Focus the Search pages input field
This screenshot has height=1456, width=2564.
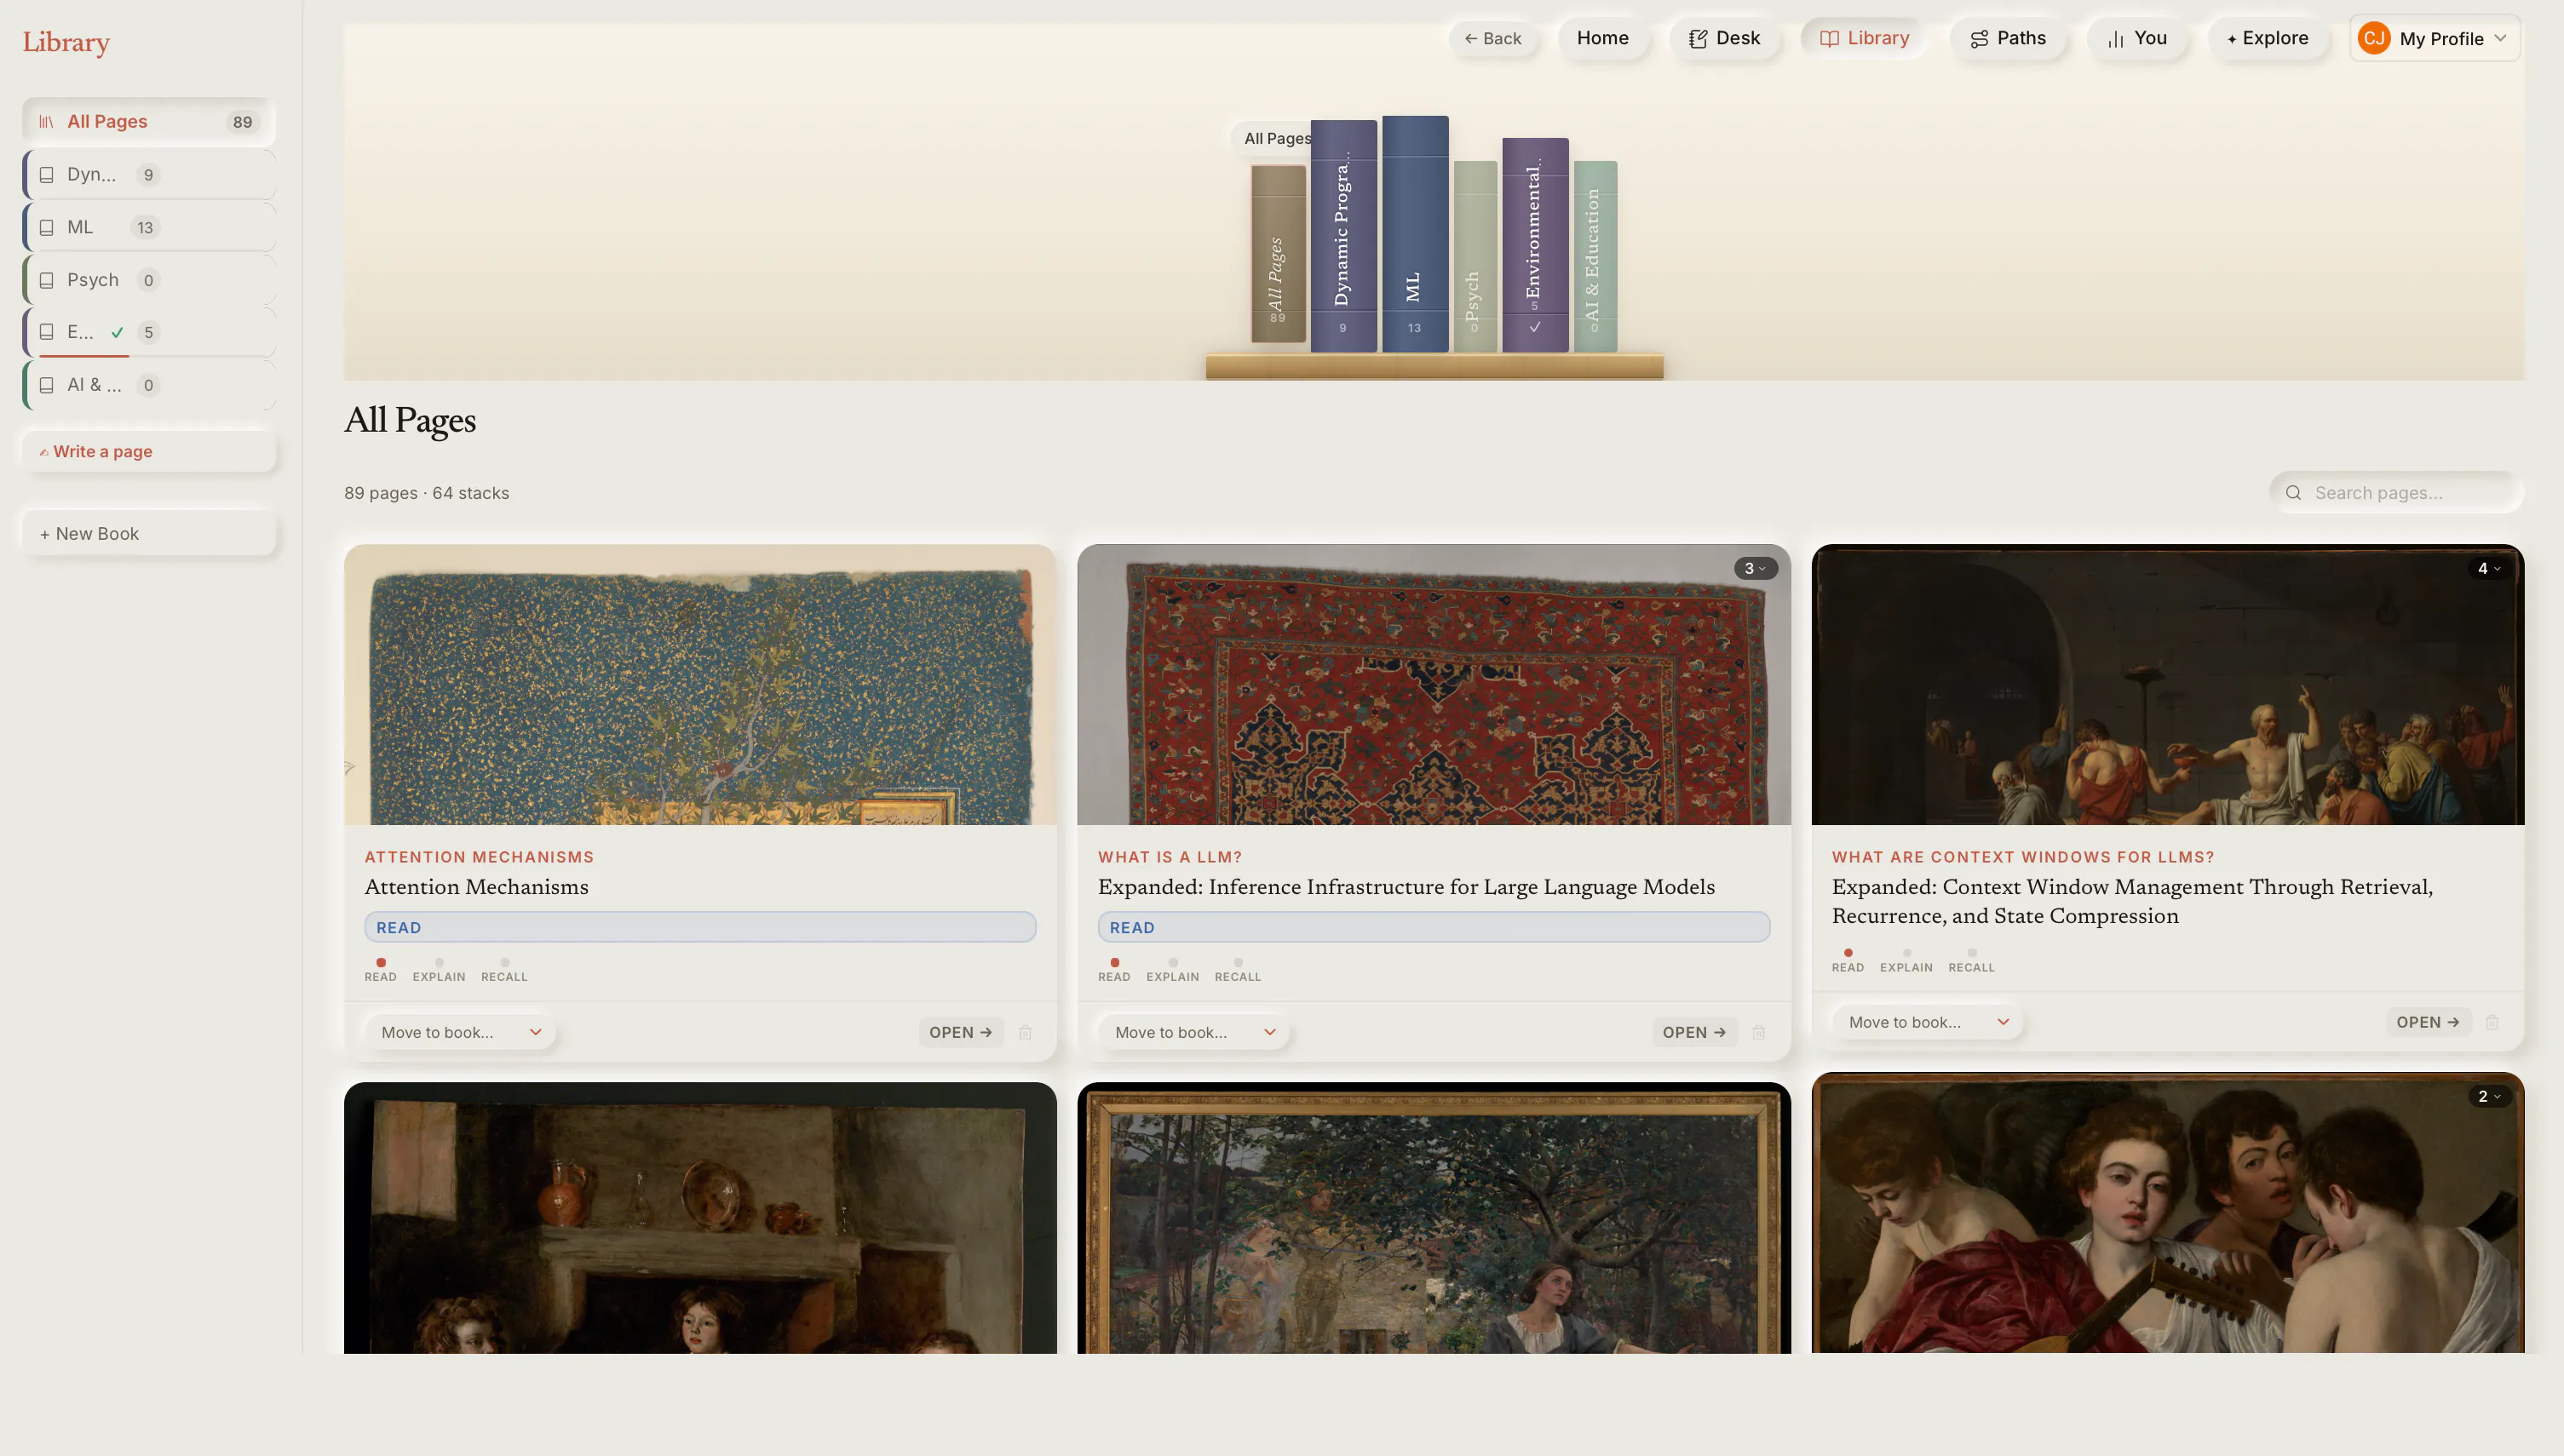coord(2396,493)
